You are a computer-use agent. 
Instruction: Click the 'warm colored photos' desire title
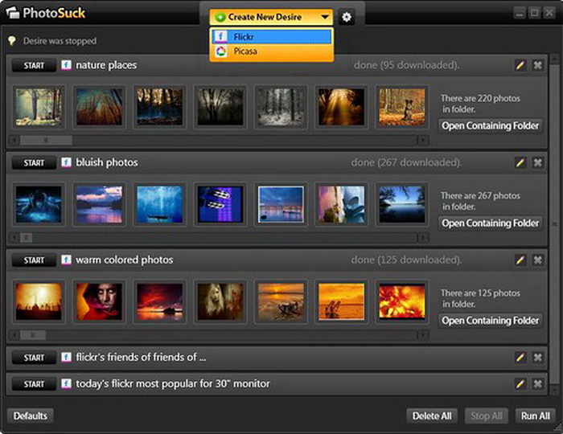(124, 260)
